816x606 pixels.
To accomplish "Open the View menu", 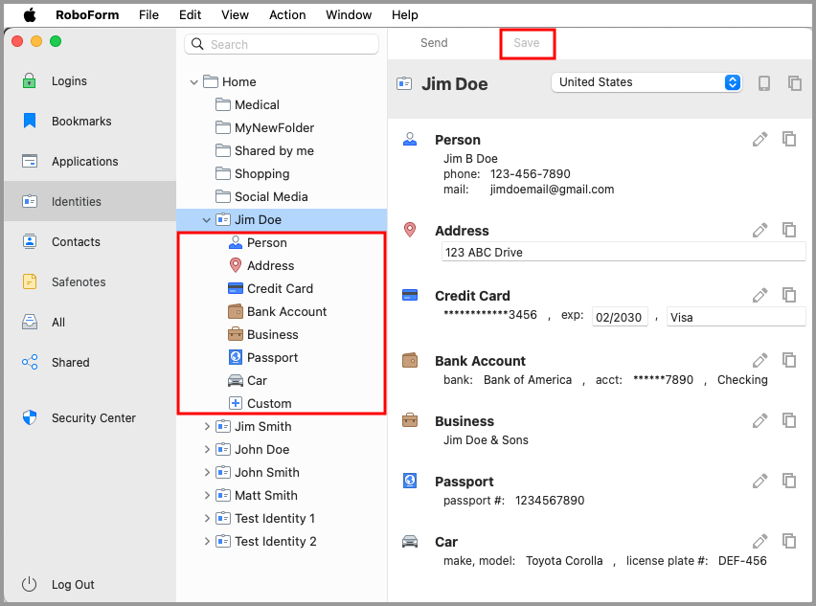I will (x=235, y=14).
